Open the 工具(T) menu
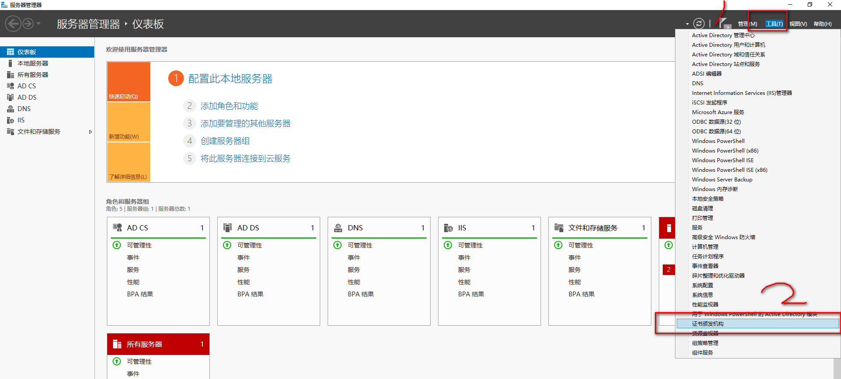The height and width of the screenshot is (379, 841). 774,24
